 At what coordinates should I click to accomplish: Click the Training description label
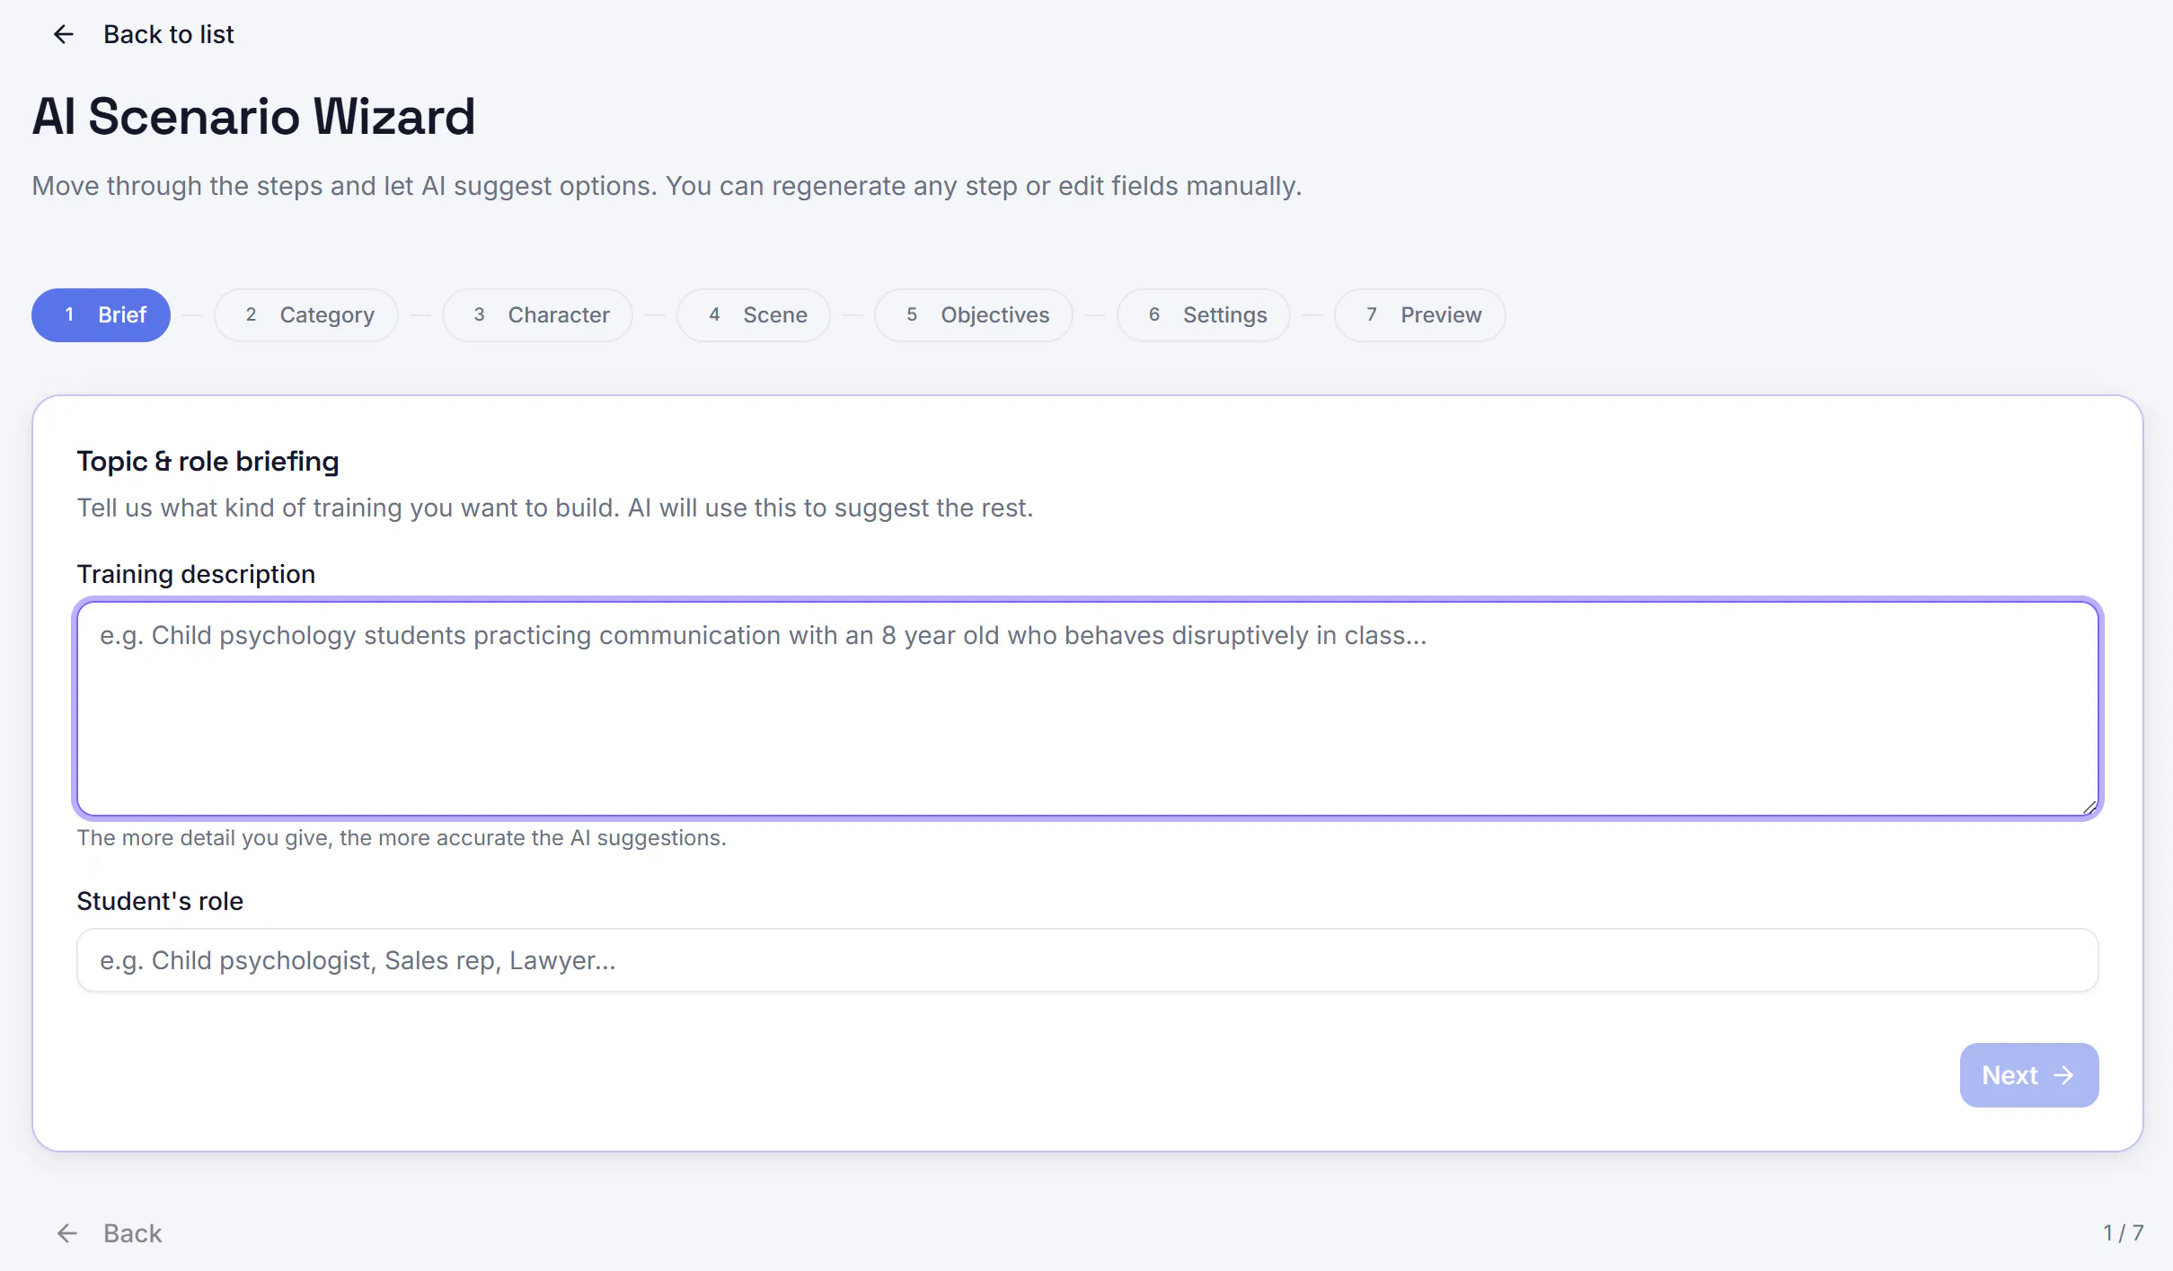[196, 574]
